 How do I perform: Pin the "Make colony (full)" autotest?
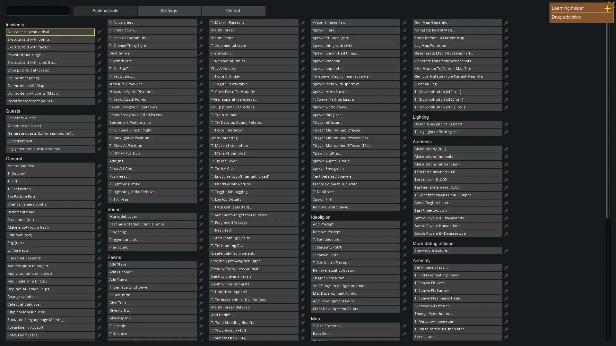[x=506, y=149]
